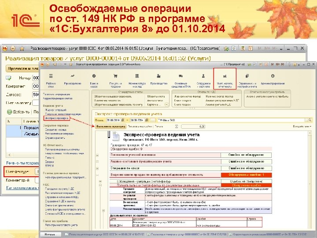Click the back arrow in front window title bar
317x238 pixels.
pyautogui.click(x=55, y=64)
